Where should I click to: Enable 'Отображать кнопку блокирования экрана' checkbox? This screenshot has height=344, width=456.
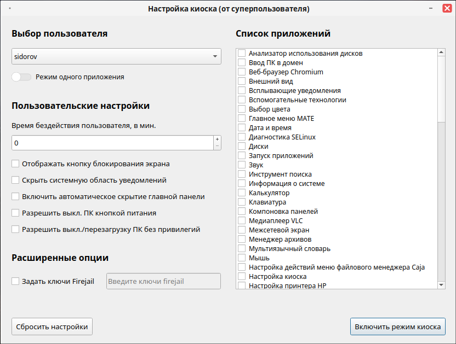(x=15, y=164)
